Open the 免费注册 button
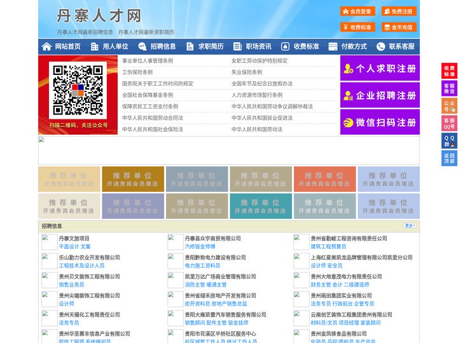458x343 pixels. coord(399,11)
